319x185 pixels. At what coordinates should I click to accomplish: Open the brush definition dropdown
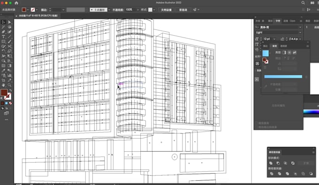[x=109, y=10]
